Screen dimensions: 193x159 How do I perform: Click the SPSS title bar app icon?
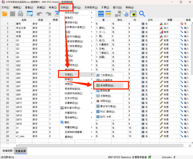pos(3,2)
